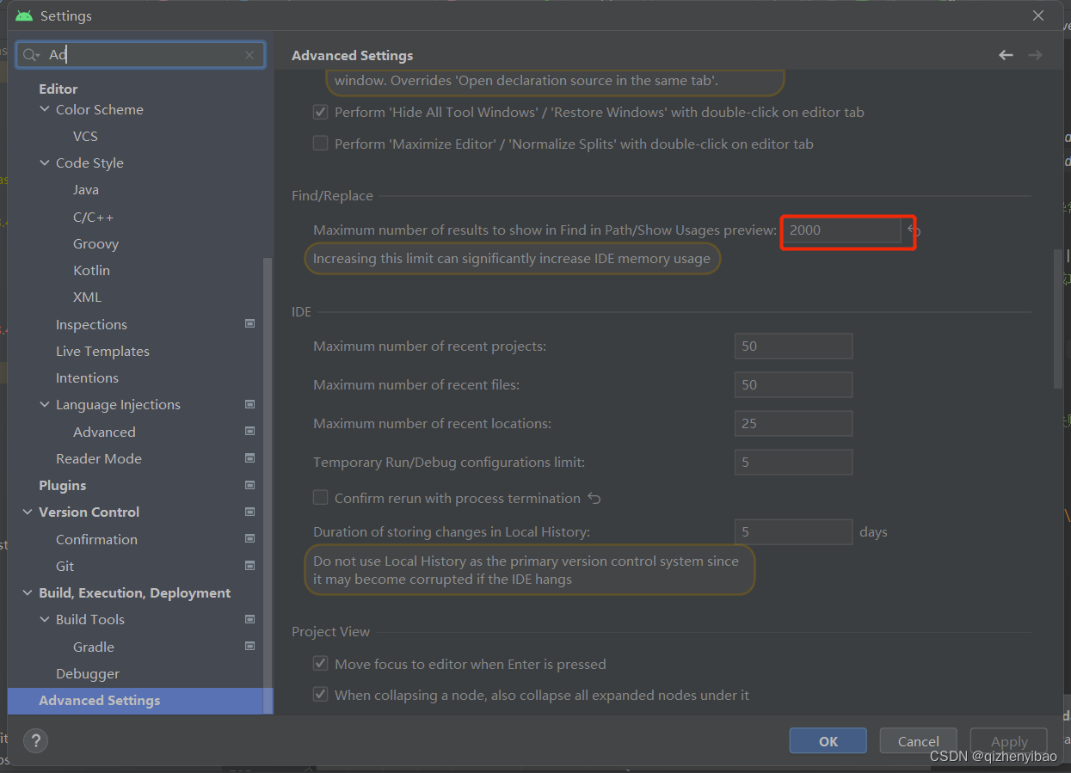The image size is (1071, 773).
Task: Check 'Confirm rerun with process termination'
Action: [320, 497]
